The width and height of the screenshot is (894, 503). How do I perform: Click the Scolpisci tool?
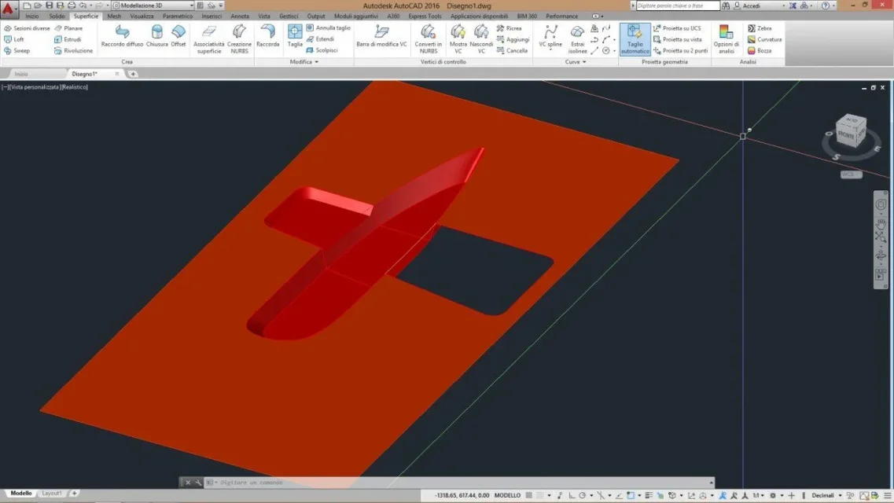tap(322, 50)
